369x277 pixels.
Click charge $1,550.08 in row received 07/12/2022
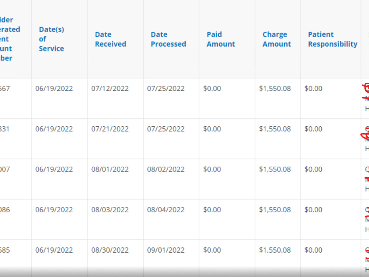pos(275,89)
